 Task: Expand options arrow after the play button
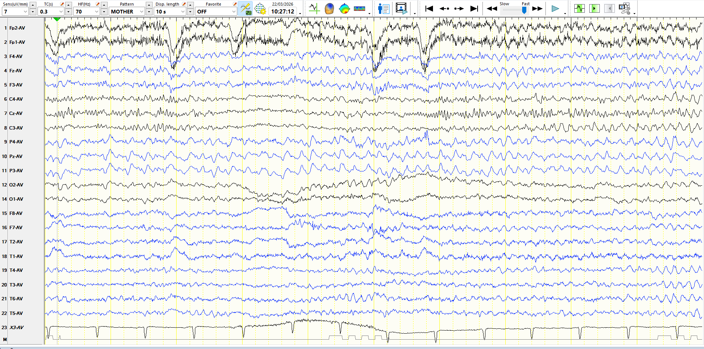pos(565,13)
